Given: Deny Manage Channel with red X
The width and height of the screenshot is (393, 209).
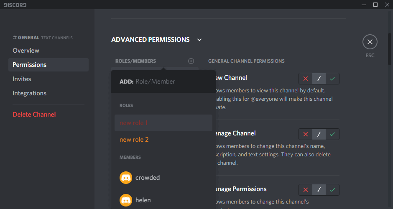Looking at the screenshot, I should click(306, 134).
